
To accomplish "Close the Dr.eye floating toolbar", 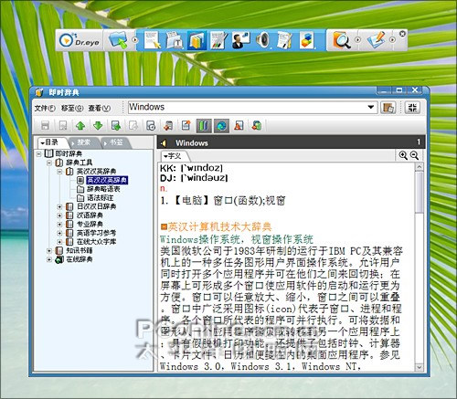I will pyautogui.click(x=402, y=34).
